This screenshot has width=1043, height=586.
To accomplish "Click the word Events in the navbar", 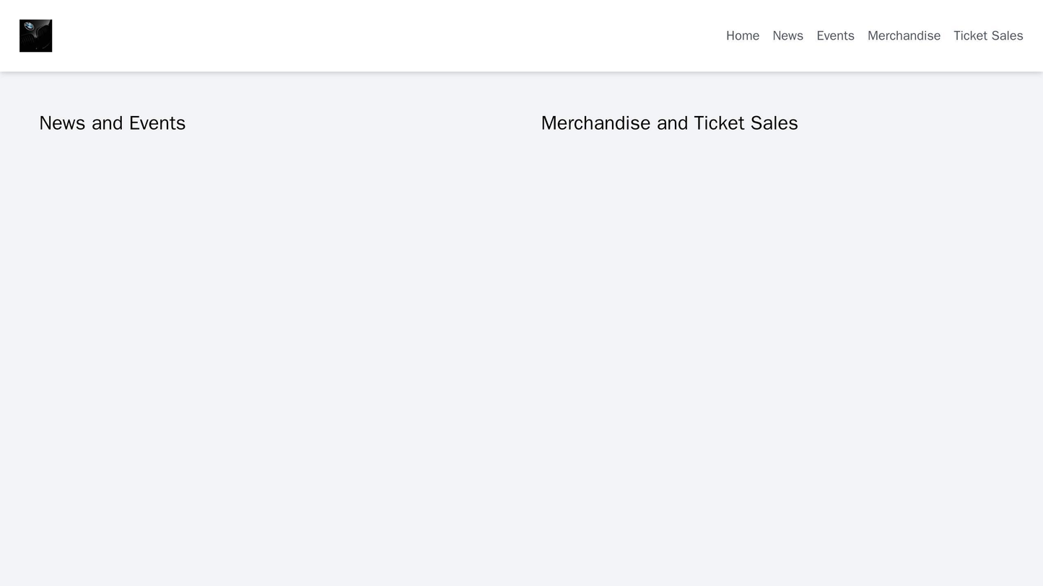I will (835, 36).
